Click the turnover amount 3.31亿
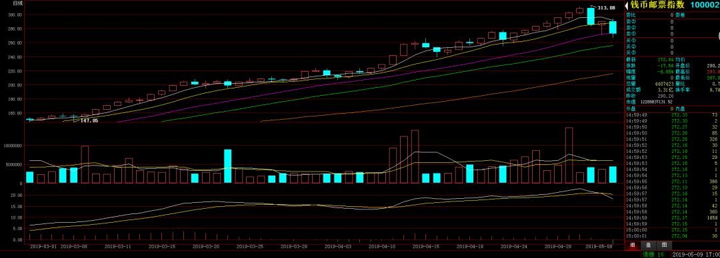 (x=666, y=90)
